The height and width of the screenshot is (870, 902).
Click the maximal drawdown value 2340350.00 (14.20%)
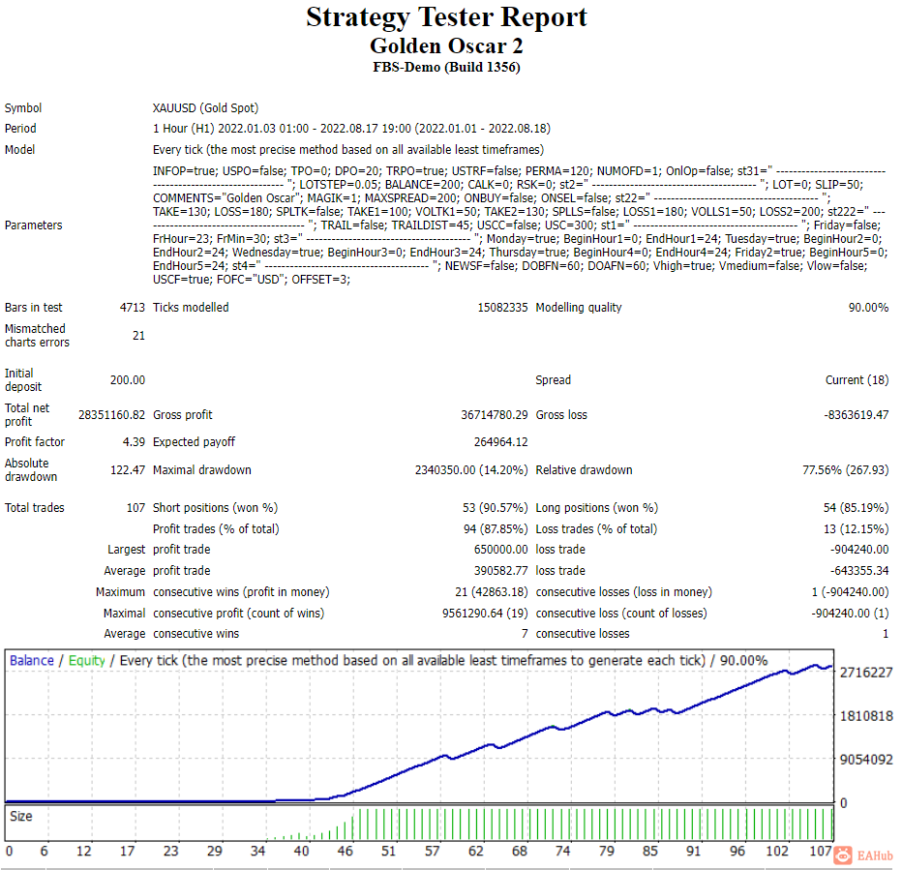tap(471, 470)
